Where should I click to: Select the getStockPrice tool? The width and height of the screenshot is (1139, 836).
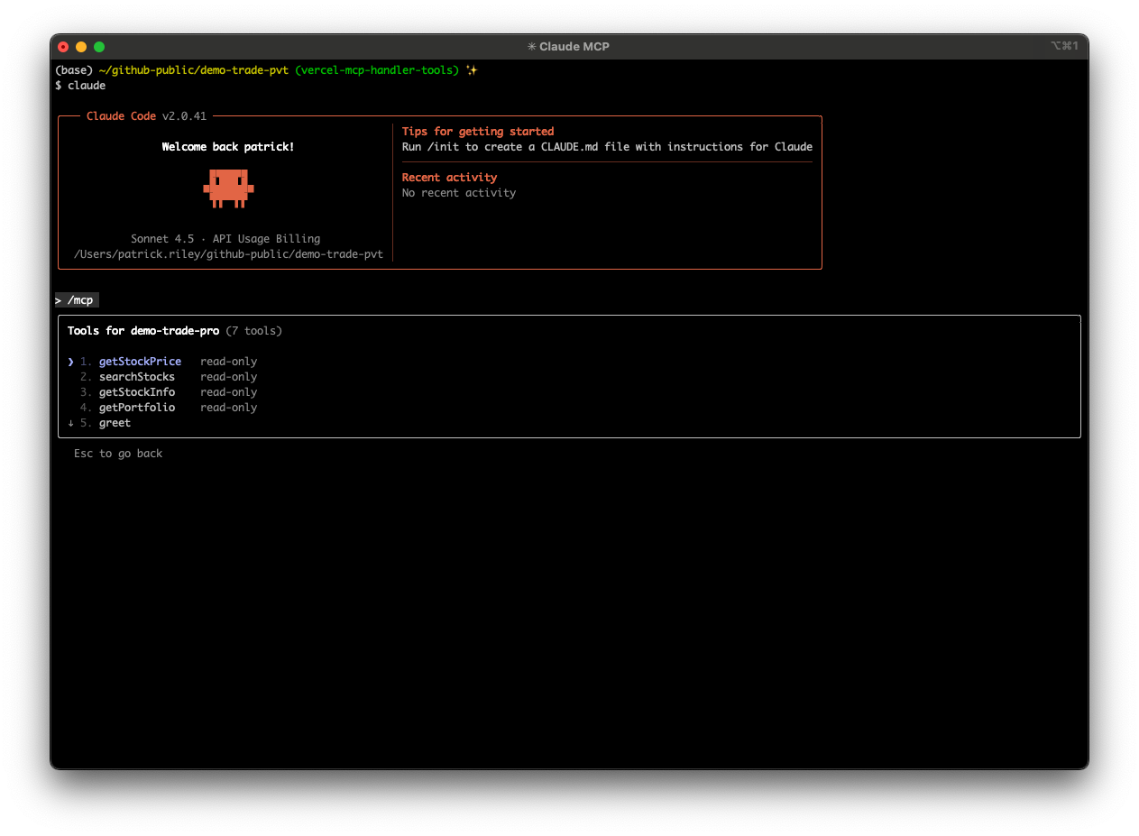[x=140, y=362]
